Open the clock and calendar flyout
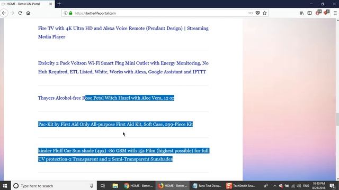339x190 pixels. (x=319, y=186)
